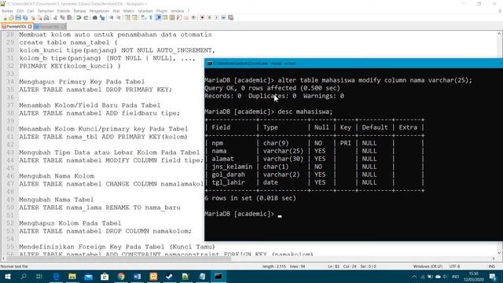Click 'PRI' key value in npm row
The height and width of the screenshot is (283, 503).
click(x=346, y=143)
